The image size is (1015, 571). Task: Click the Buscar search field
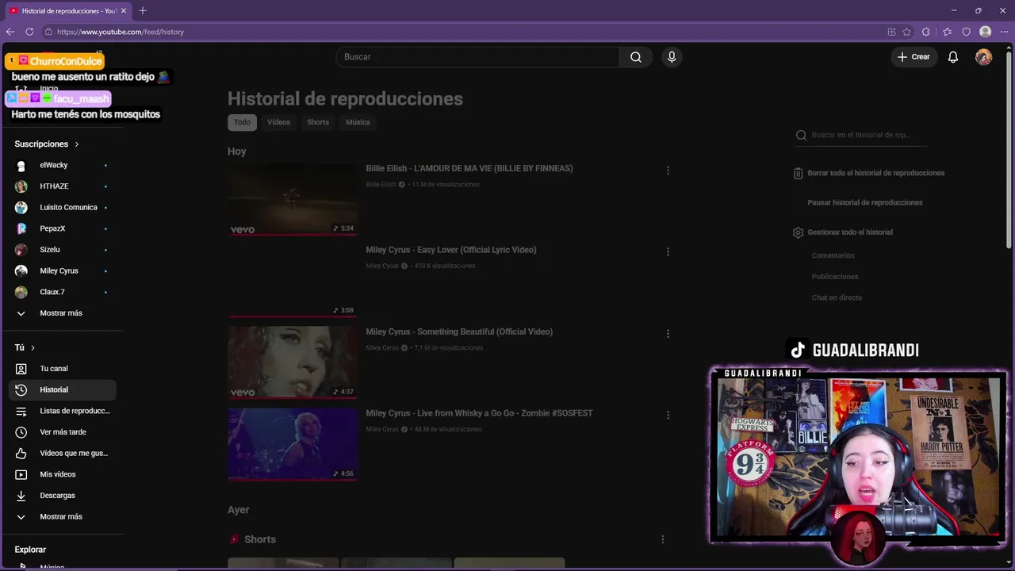coord(477,57)
